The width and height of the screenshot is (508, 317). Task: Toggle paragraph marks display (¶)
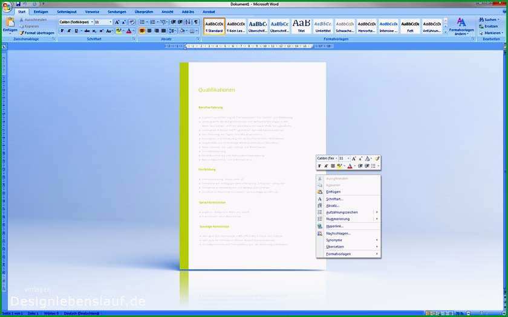(196, 22)
